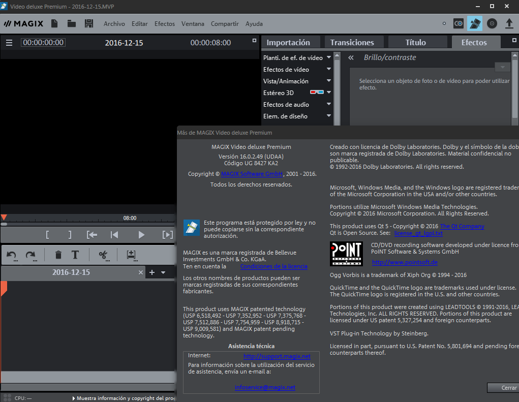This screenshot has height=402, width=519.
Task: Open The Qt Company link
Action: (462, 226)
